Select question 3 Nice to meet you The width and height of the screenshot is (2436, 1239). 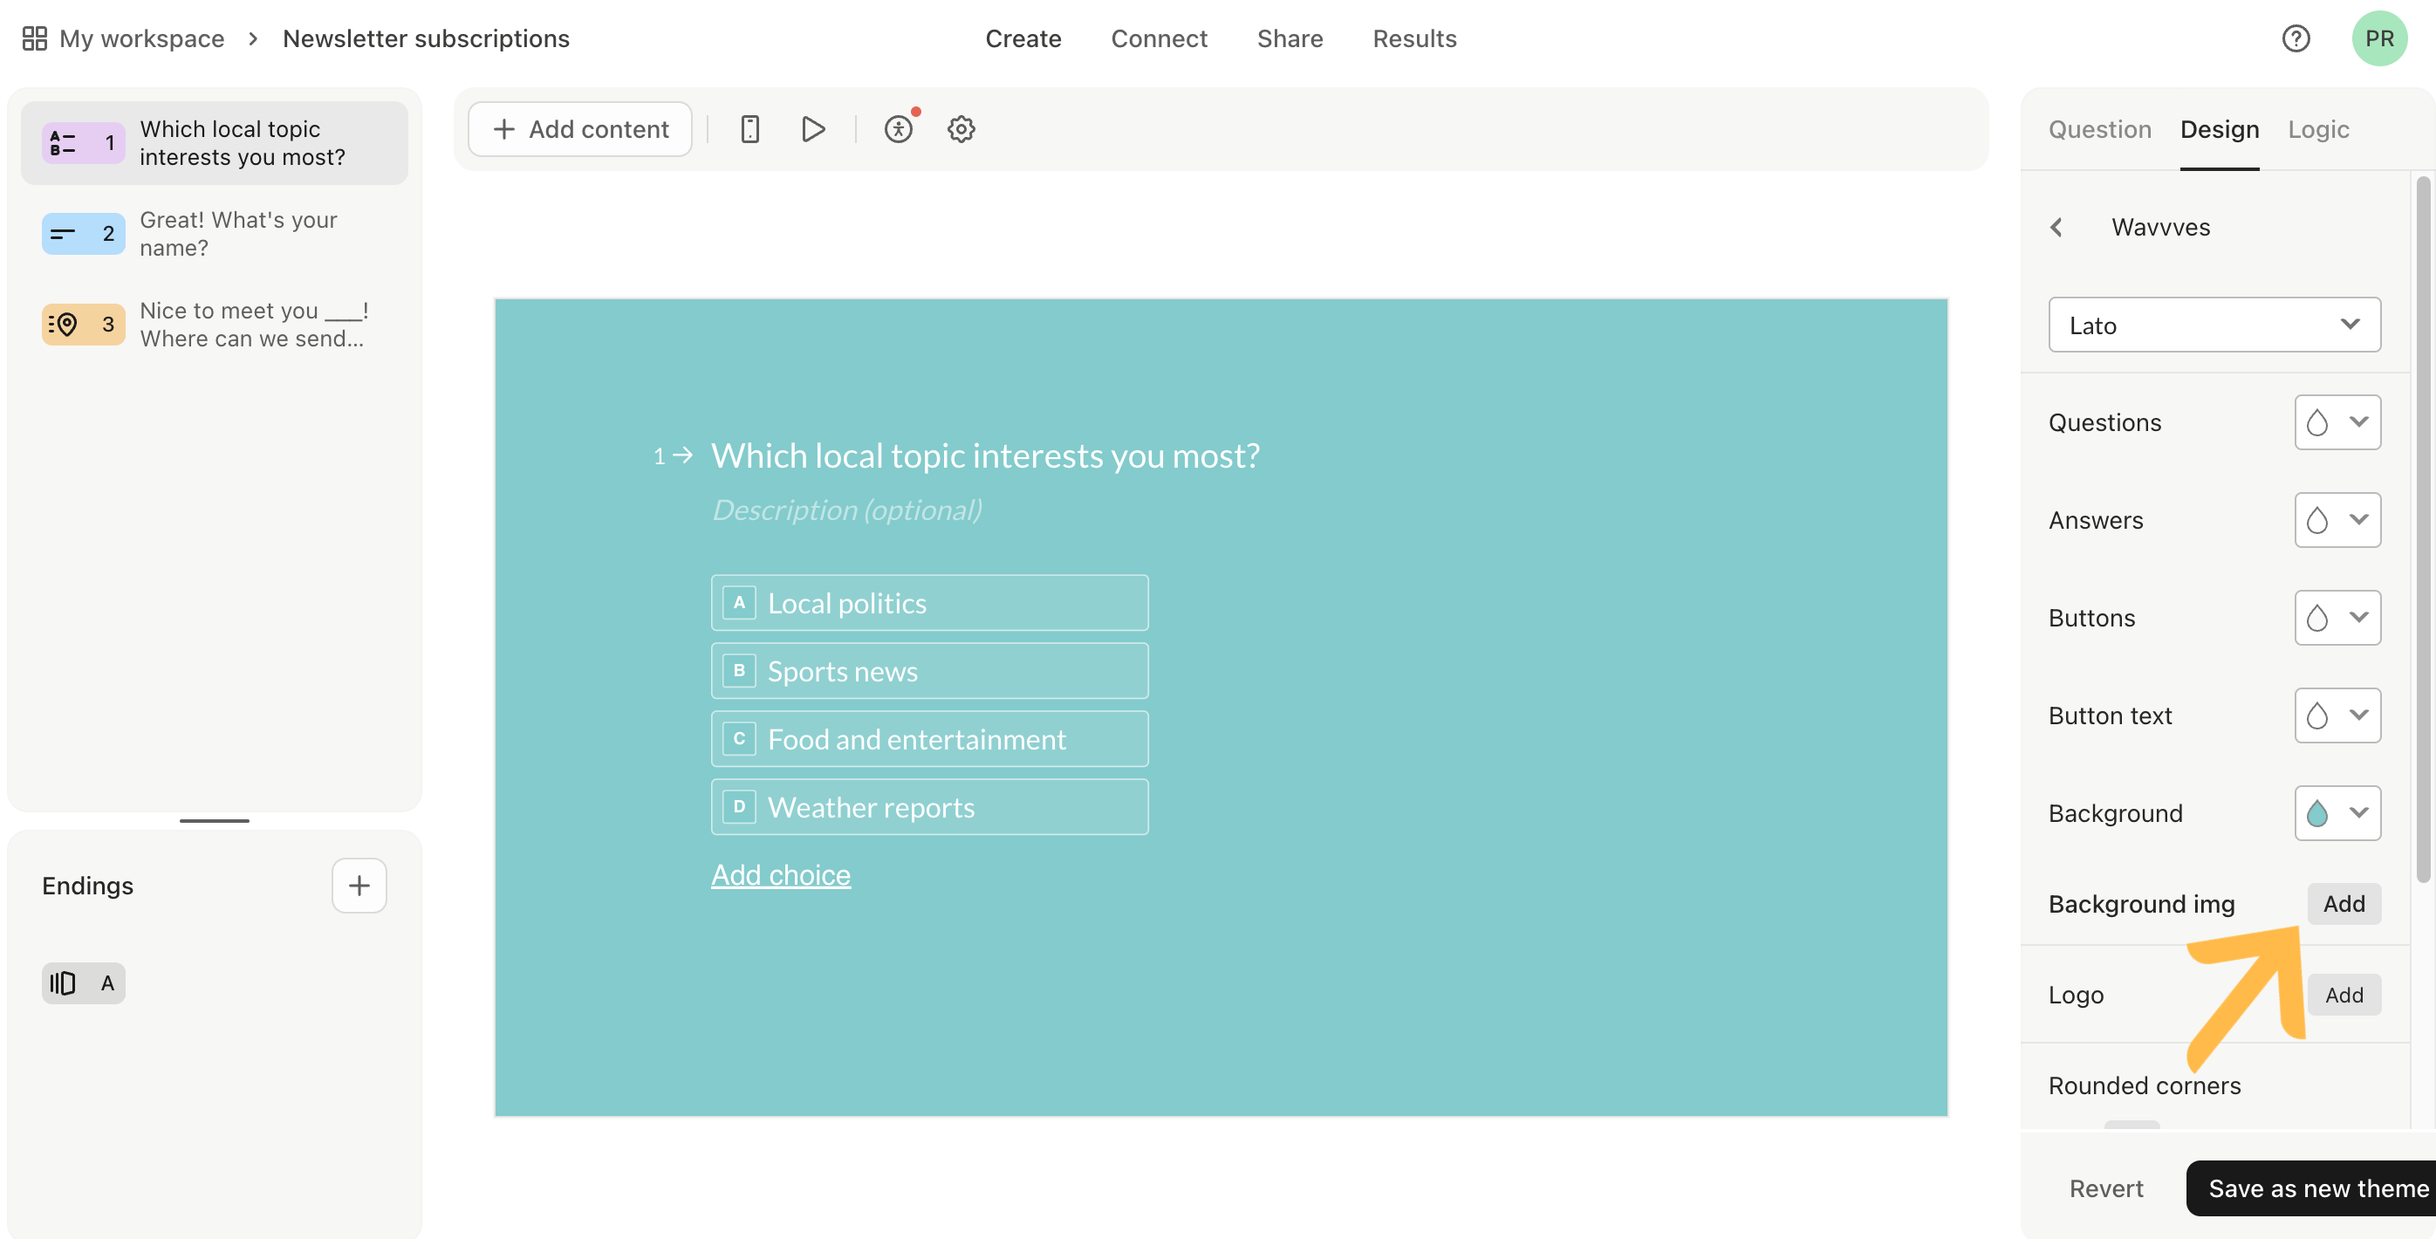(215, 325)
